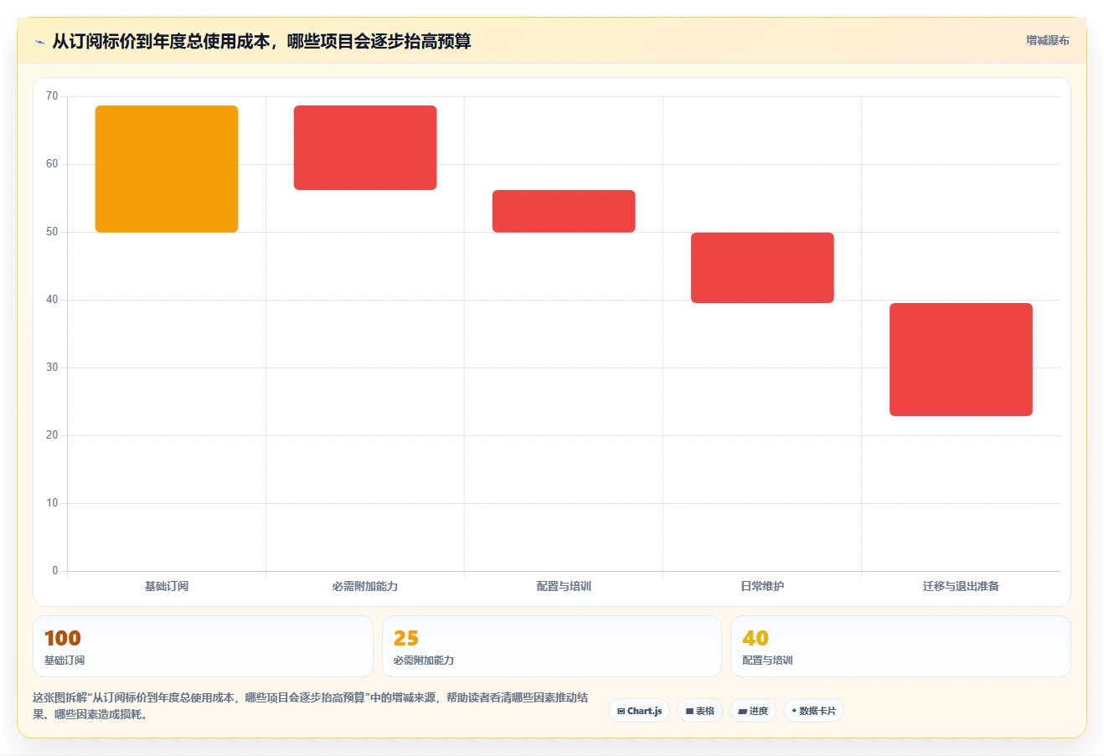The height and width of the screenshot is (756, 1104).
Task: Click the chart title 从订阅标价到年度总使用成本
Action: click(x=261, y=41)
